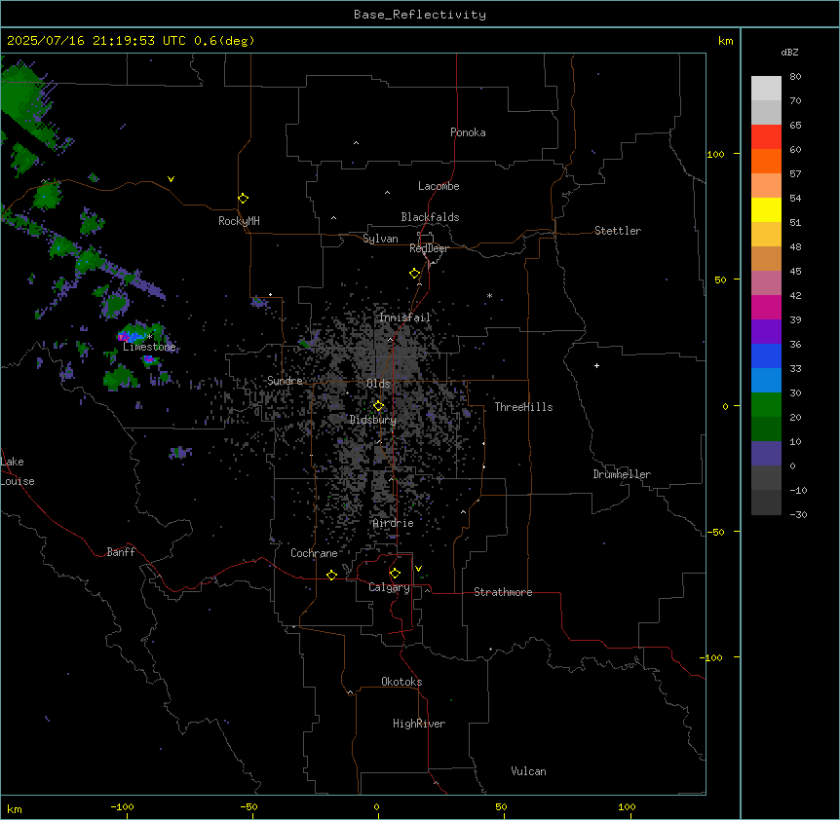Click the Sylvan label
This screenshot has width=840, height=820.
(380, 239)
